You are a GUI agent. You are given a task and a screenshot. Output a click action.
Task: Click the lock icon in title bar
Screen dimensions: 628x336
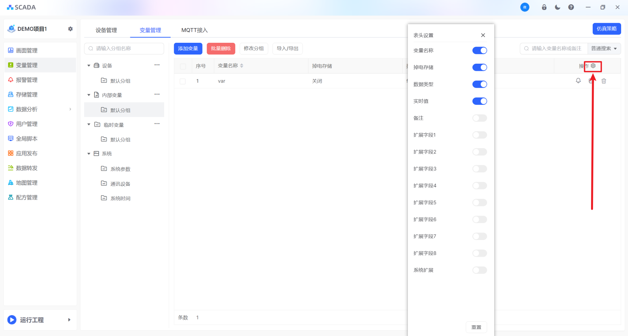(x=544, y=7)
